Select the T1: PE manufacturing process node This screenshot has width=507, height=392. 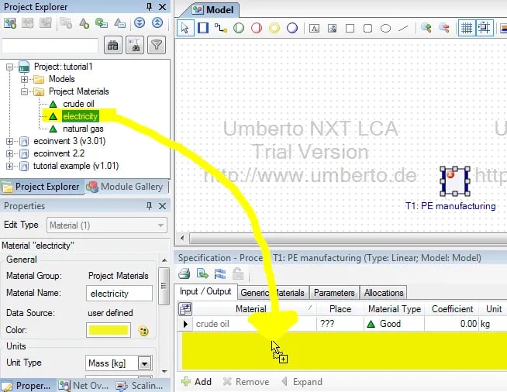pos(455,181)
